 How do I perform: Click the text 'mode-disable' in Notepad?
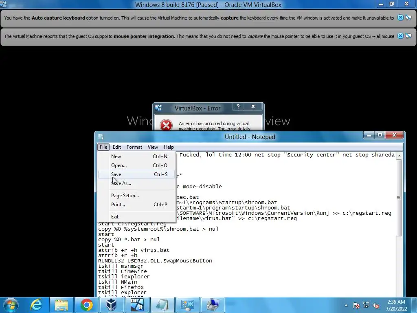[202, 187]
